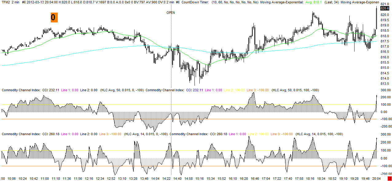Select the highlighted current price label 820.6
Image resolution: width=392 pixels, height=181 pixels.
(385, 9)
